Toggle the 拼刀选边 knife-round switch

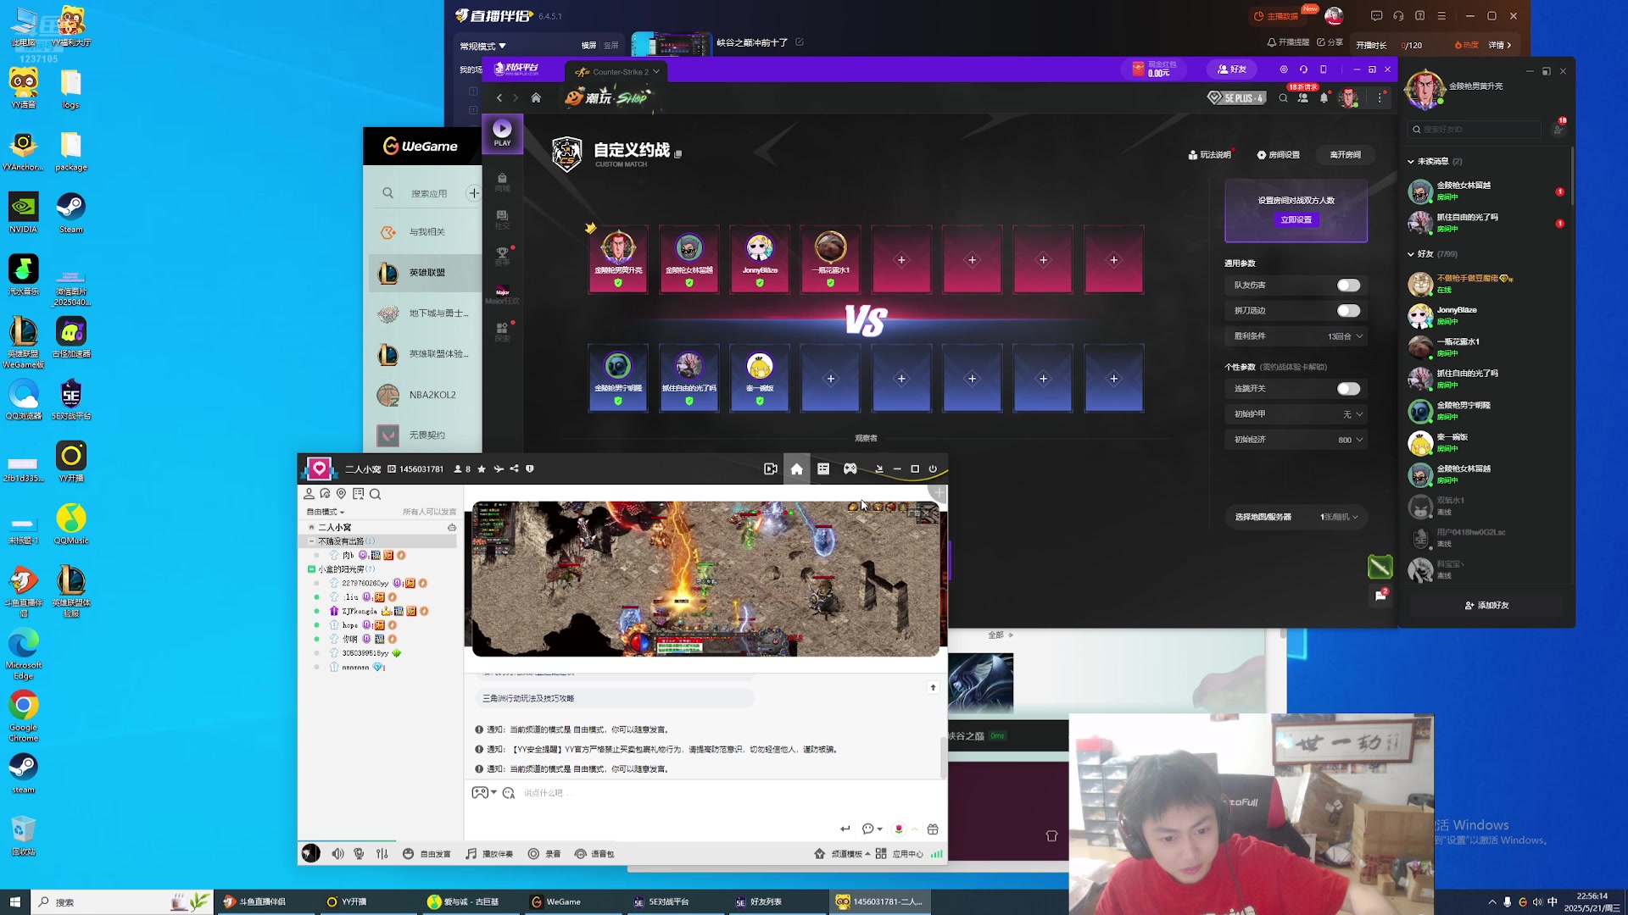click(x=1348, y=311)
